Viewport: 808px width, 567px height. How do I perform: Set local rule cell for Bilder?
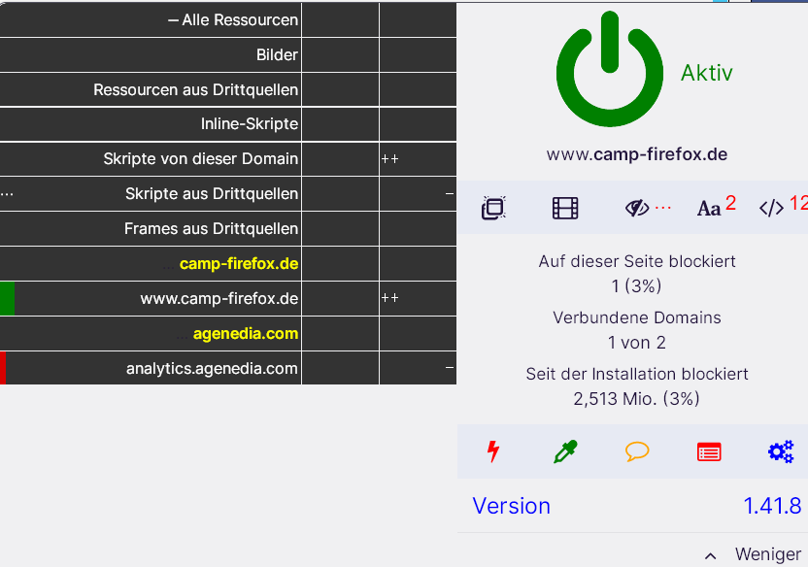click(418, 54)
